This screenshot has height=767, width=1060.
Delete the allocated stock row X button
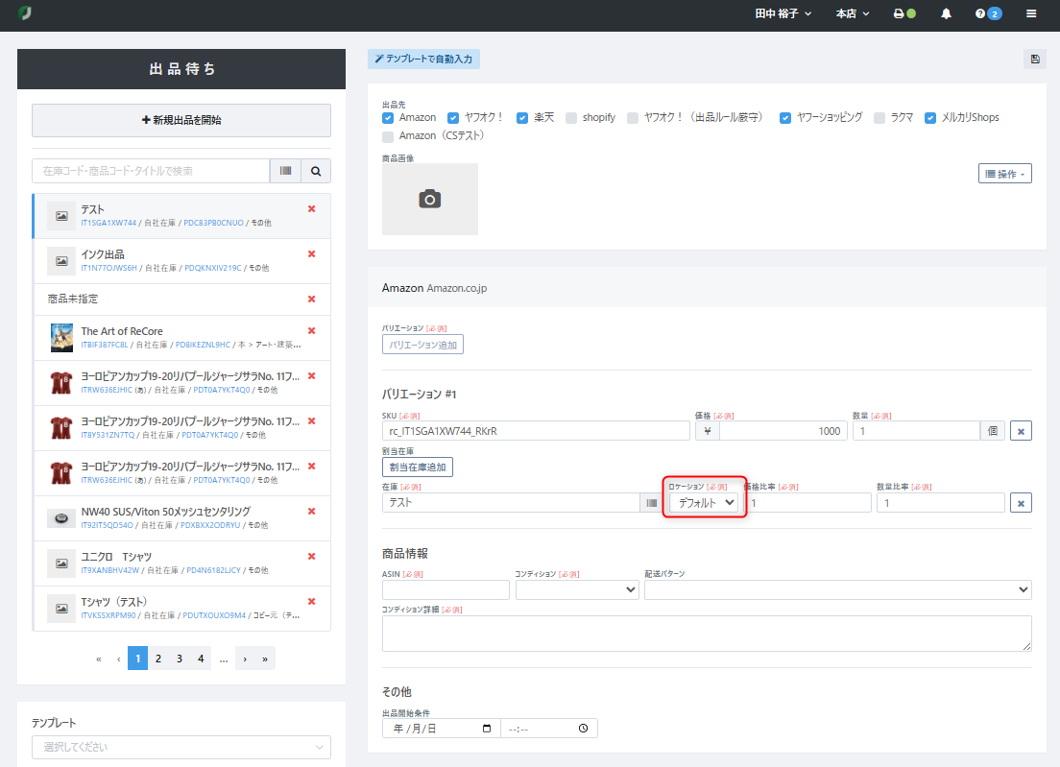coord(1021,503)
